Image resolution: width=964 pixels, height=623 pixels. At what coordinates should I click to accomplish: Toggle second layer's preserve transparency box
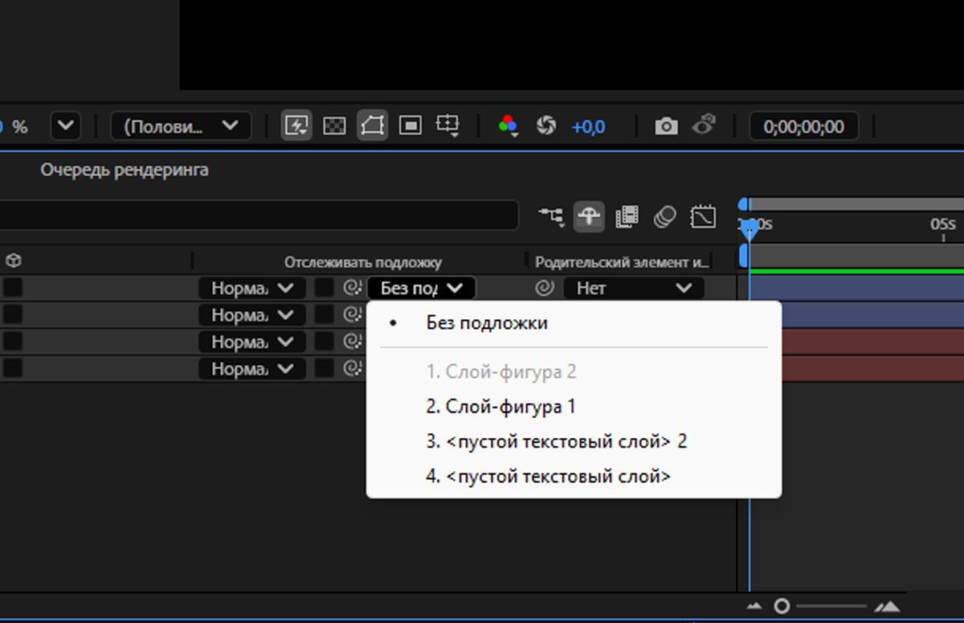pyautogui.click(x=324, y=314)
